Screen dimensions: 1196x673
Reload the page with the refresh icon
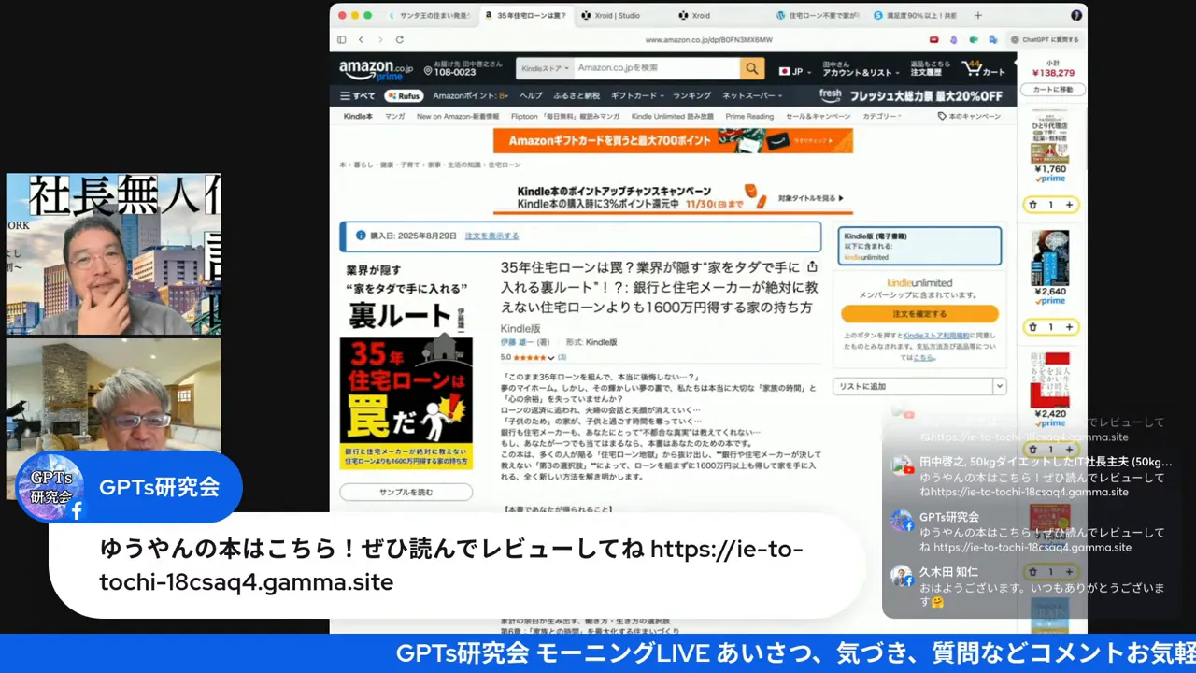399,39
